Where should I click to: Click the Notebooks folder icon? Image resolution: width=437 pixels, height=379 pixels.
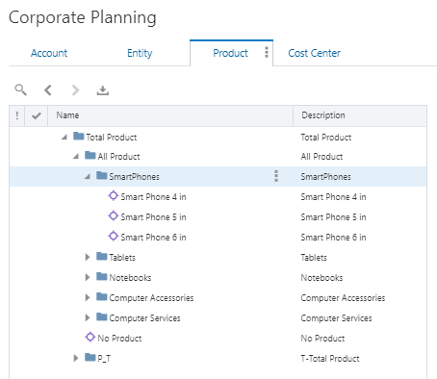pos(102,276)
